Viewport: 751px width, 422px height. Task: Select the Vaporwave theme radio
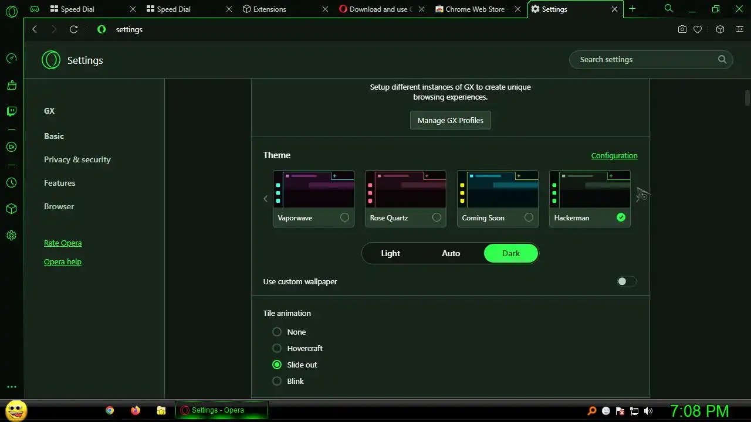coord(344,217)
